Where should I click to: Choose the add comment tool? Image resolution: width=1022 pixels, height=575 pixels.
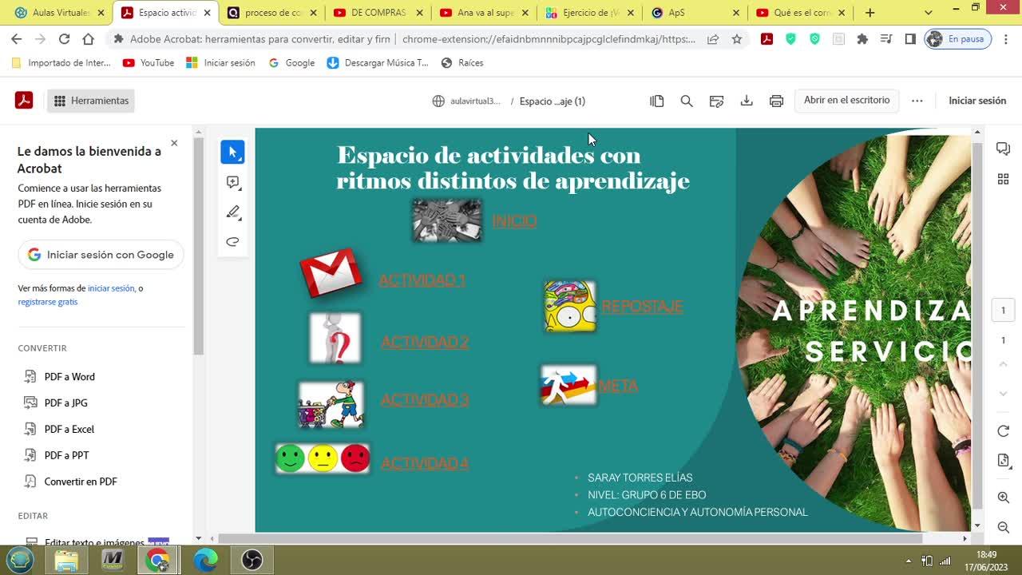click(232, 182)
